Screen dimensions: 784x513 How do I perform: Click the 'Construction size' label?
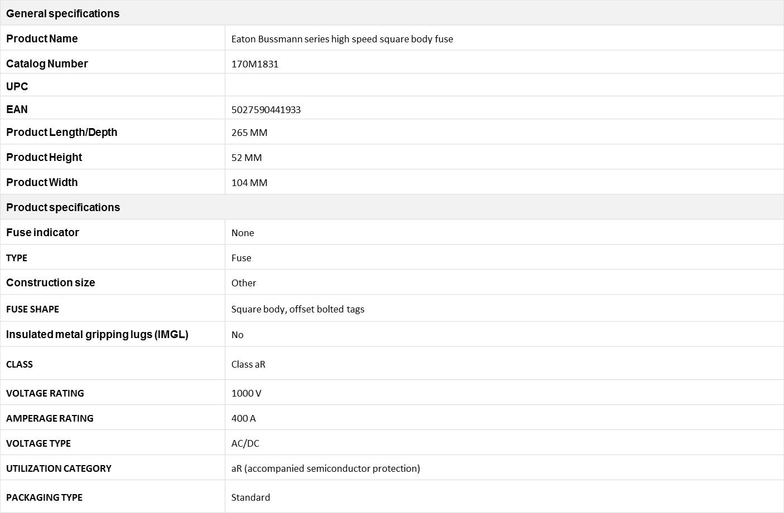click(50, 282)
